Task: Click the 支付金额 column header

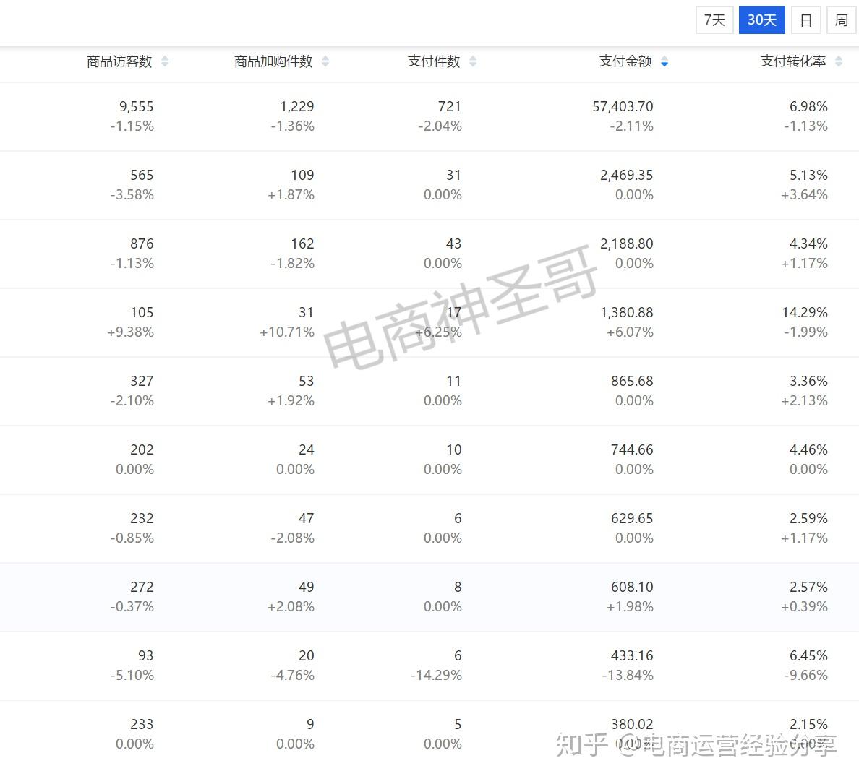Action: click(x=625, y=61)
